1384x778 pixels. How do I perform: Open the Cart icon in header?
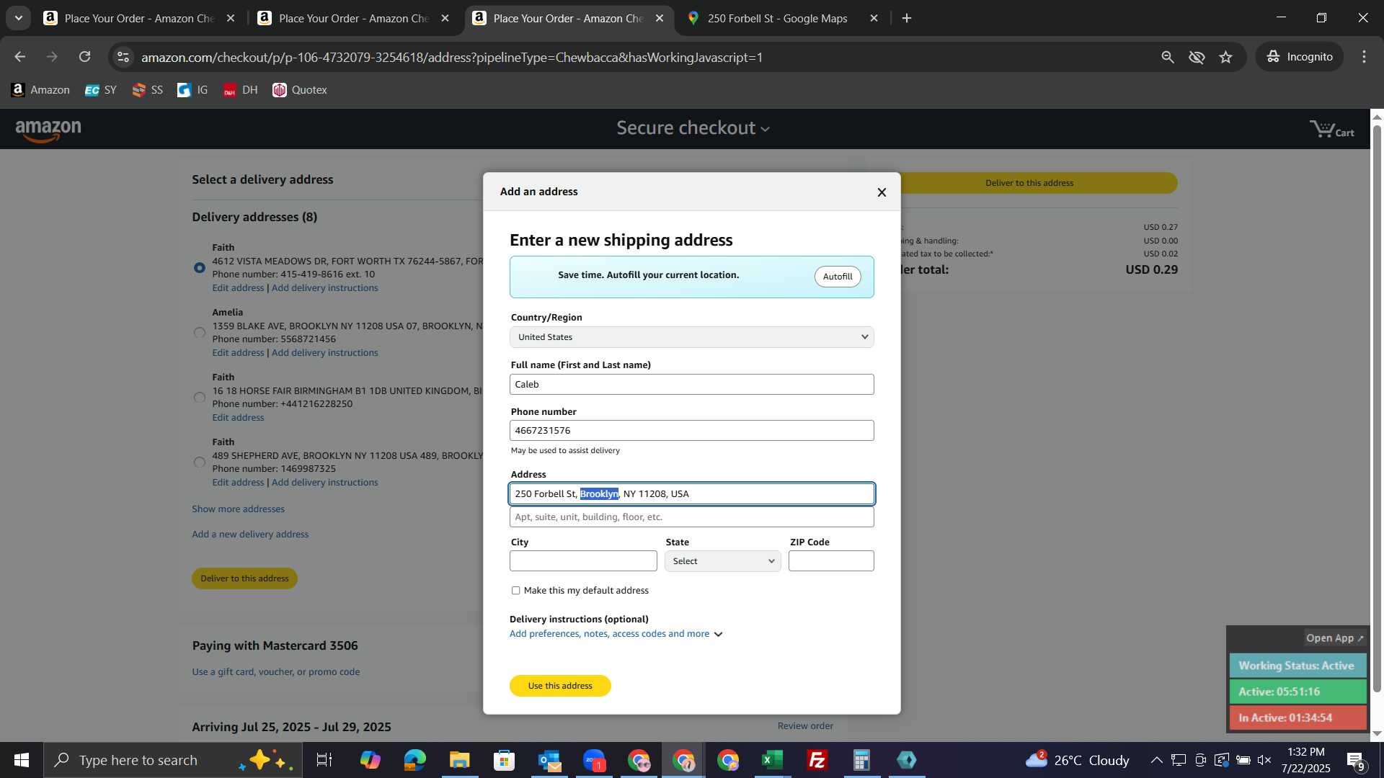click(x=1332, y=130)
